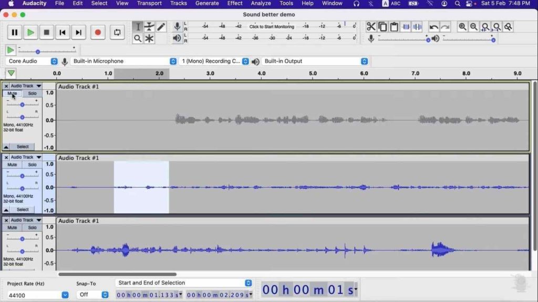Toggle timeline pinned play head triangle
The width and height of the screenshot is (538, 302).
click(11, 73)
